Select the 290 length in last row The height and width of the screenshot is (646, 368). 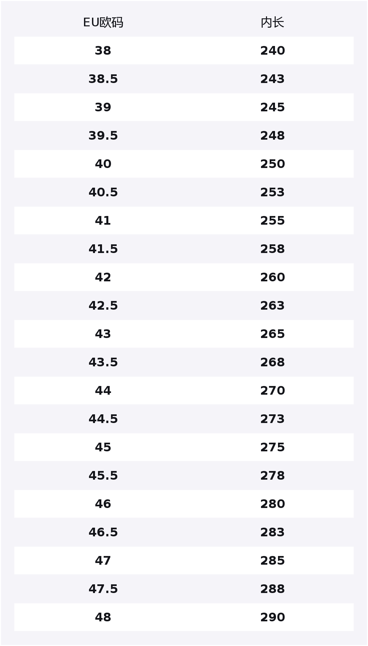click(272, 617)
